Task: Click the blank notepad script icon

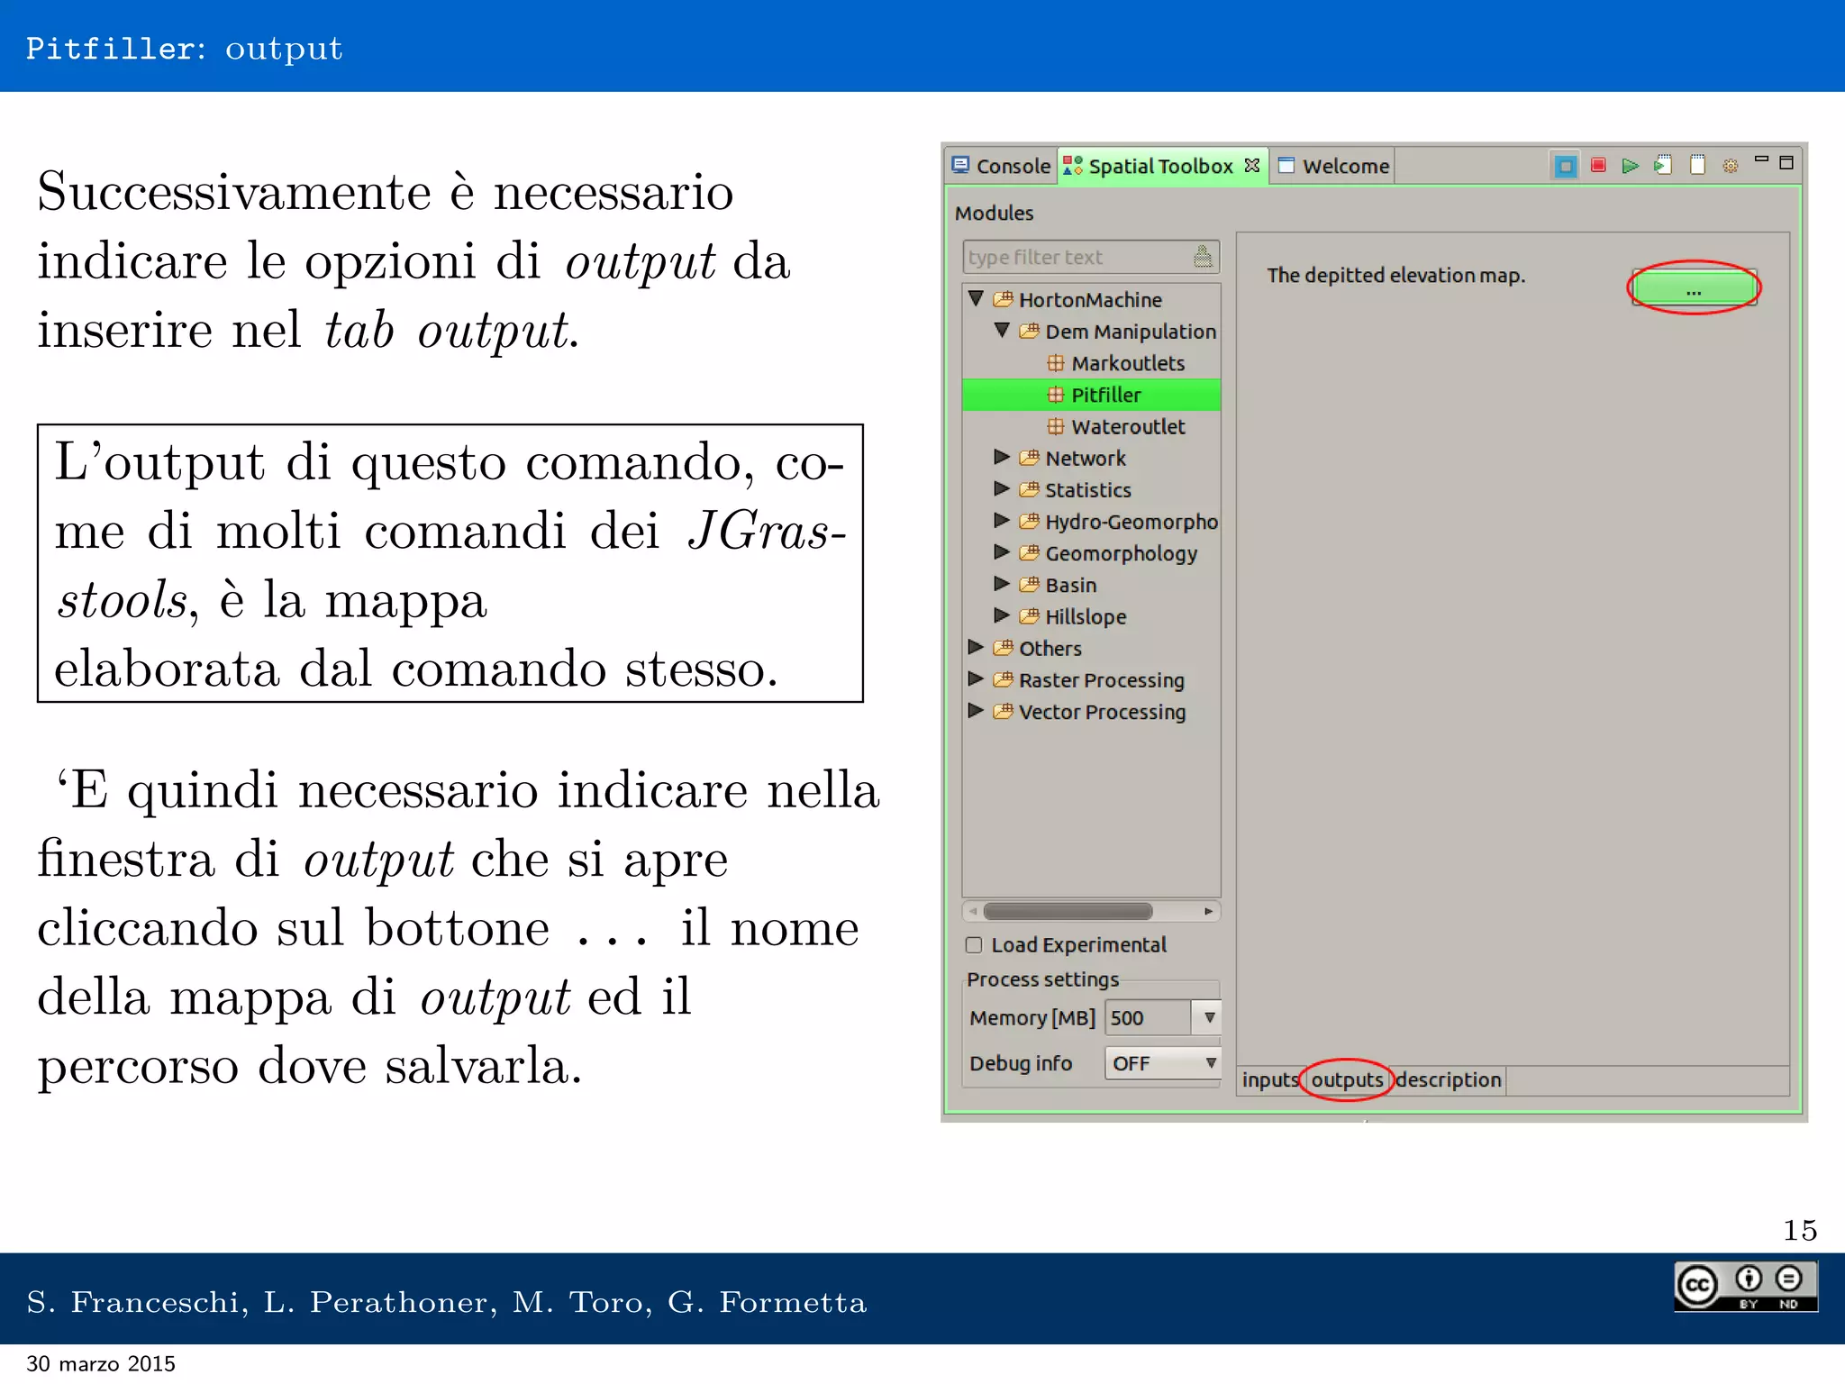Action: (x=1697, y=165)
